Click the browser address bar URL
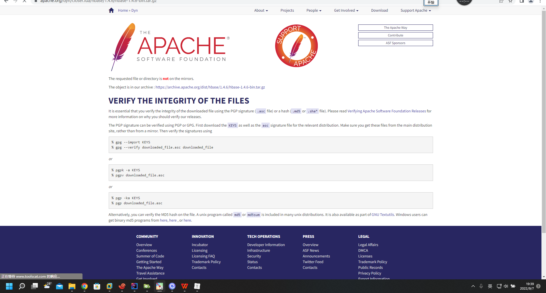The width and height of the screenshot is (546, 293). point(98,1)
